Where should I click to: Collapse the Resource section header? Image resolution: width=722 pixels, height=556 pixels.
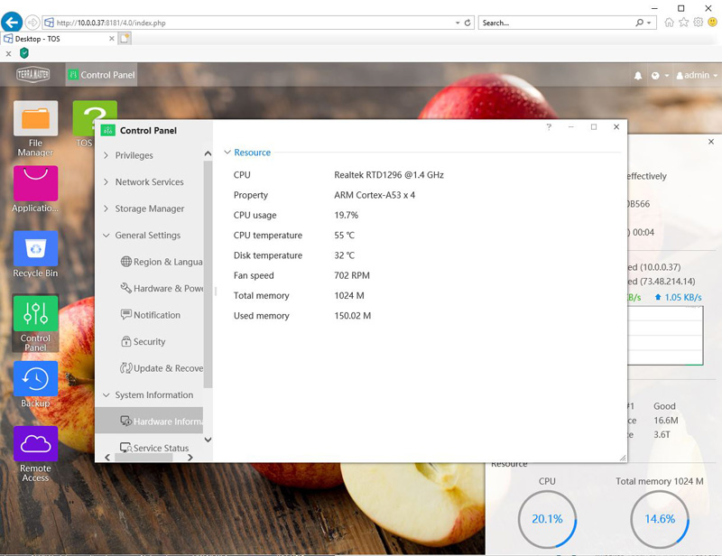tap(251, 153)
